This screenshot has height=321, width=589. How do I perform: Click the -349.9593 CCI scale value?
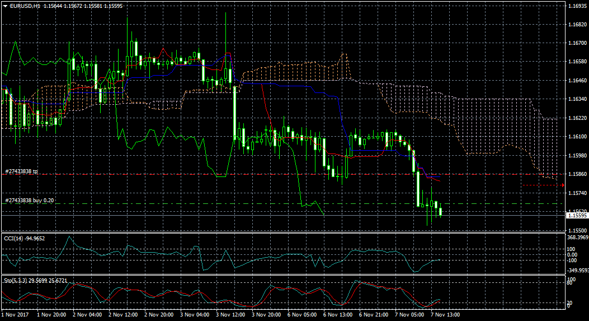click(577, 270)
